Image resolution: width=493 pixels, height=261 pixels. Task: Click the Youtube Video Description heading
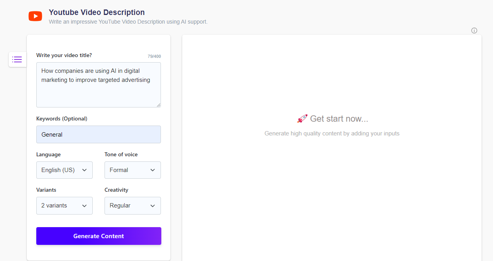97,12
